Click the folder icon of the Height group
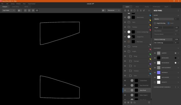The height and width of the screenshot is (105, 181). (x=129, y=51)
